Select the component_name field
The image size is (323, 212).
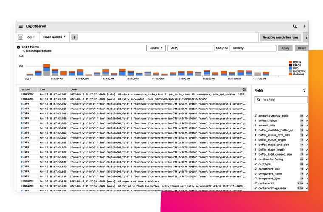[270, 174]
